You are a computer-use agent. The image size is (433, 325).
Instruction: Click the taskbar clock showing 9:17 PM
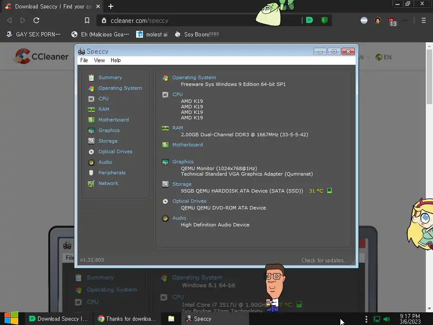410,319
